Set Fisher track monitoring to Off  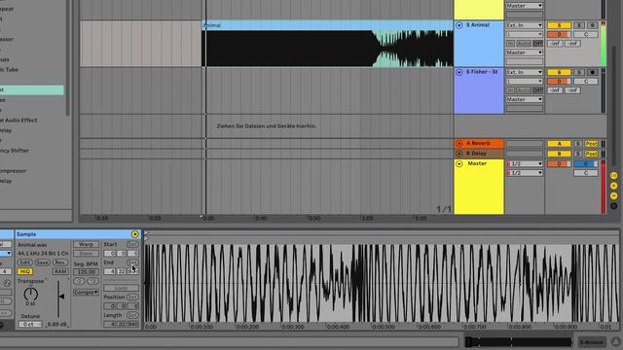pyautogui.click(x=537, y=90)
